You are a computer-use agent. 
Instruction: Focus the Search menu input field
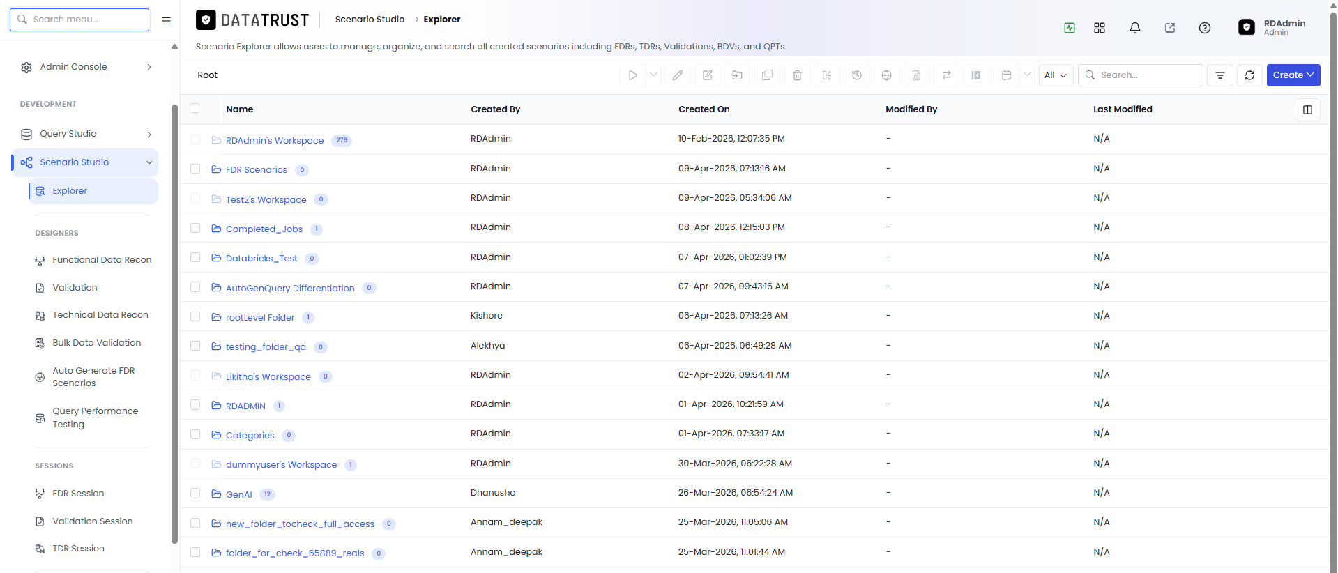tap(79, 20)
